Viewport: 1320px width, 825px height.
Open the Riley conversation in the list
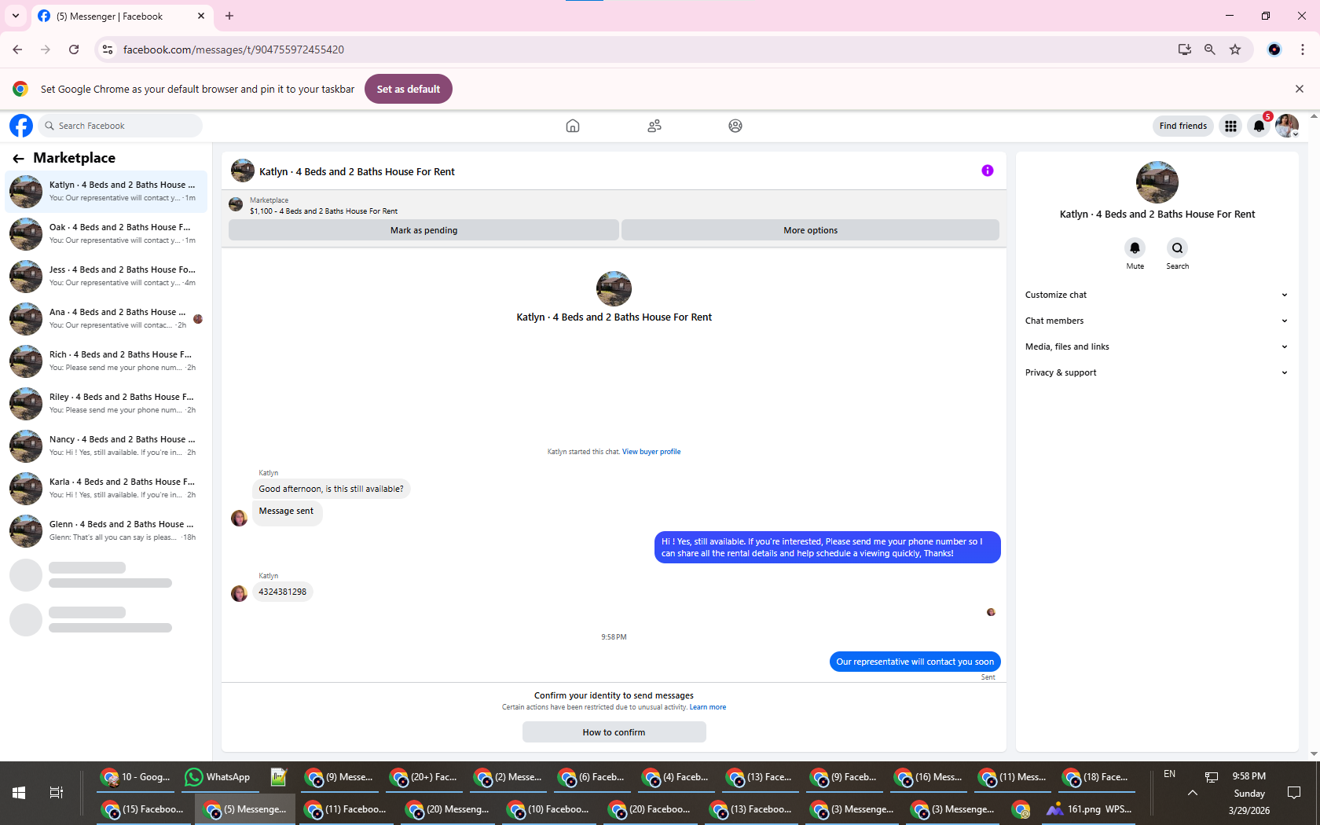pyautogui.click(x=106, y=404)
